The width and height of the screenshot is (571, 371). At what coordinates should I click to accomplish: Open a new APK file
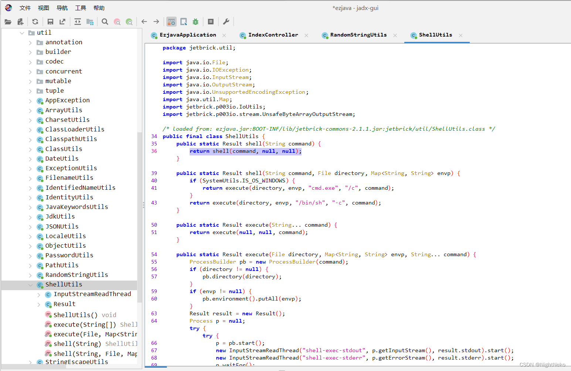point(8,21)
